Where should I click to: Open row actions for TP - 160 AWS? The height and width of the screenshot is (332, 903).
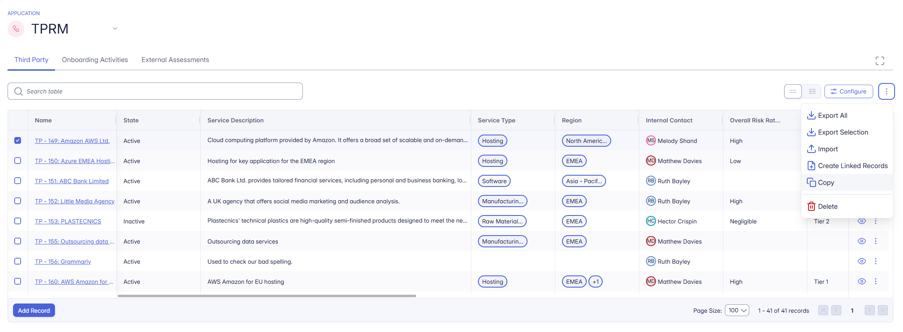(x=876, y=281)
